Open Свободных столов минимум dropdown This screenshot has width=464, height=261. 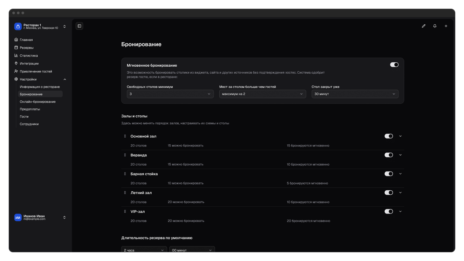point(170,94)
